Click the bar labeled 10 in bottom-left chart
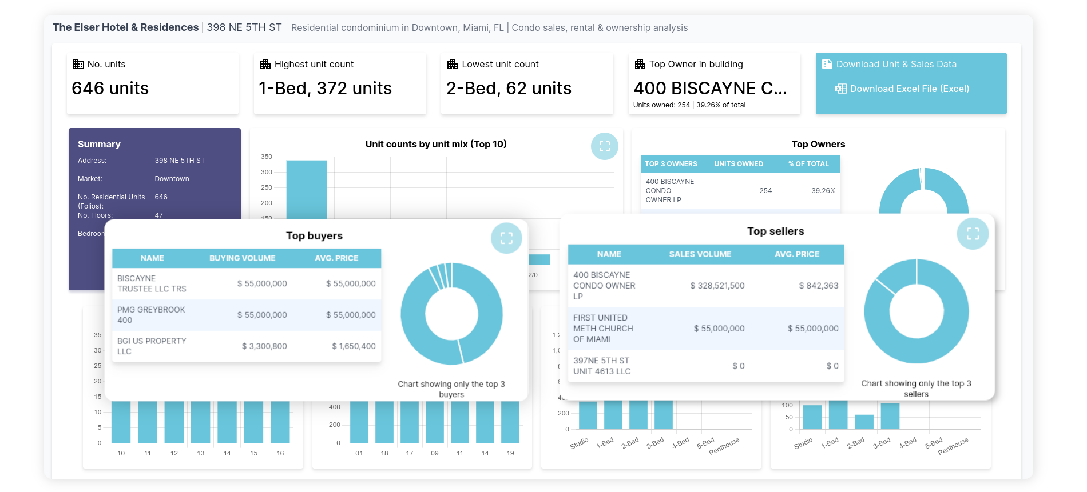 point(121,422)
